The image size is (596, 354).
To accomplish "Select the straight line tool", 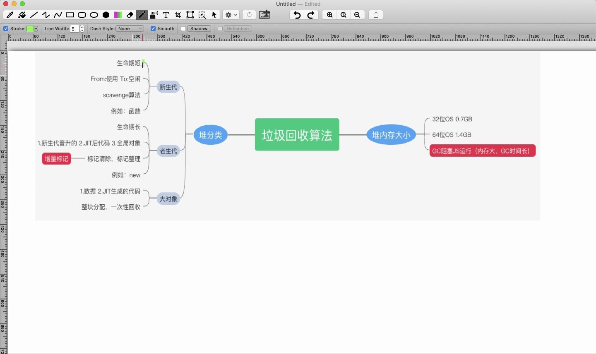I will coord(34,15).
